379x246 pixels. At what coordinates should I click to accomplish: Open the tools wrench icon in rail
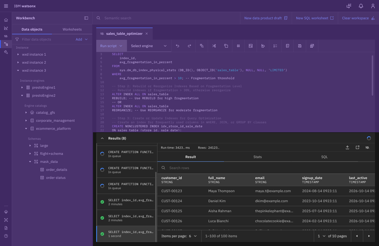click(6, 52)
